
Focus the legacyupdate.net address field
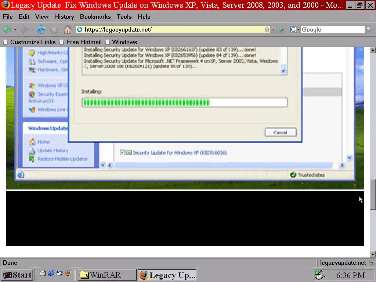(173, 29)
